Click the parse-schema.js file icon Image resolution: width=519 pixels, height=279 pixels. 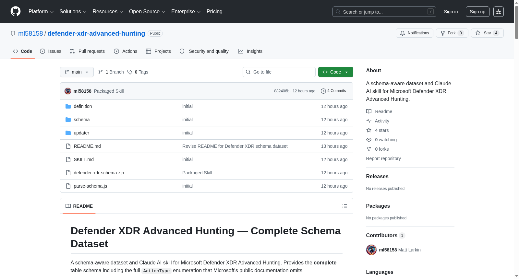[x=68, y=186]
